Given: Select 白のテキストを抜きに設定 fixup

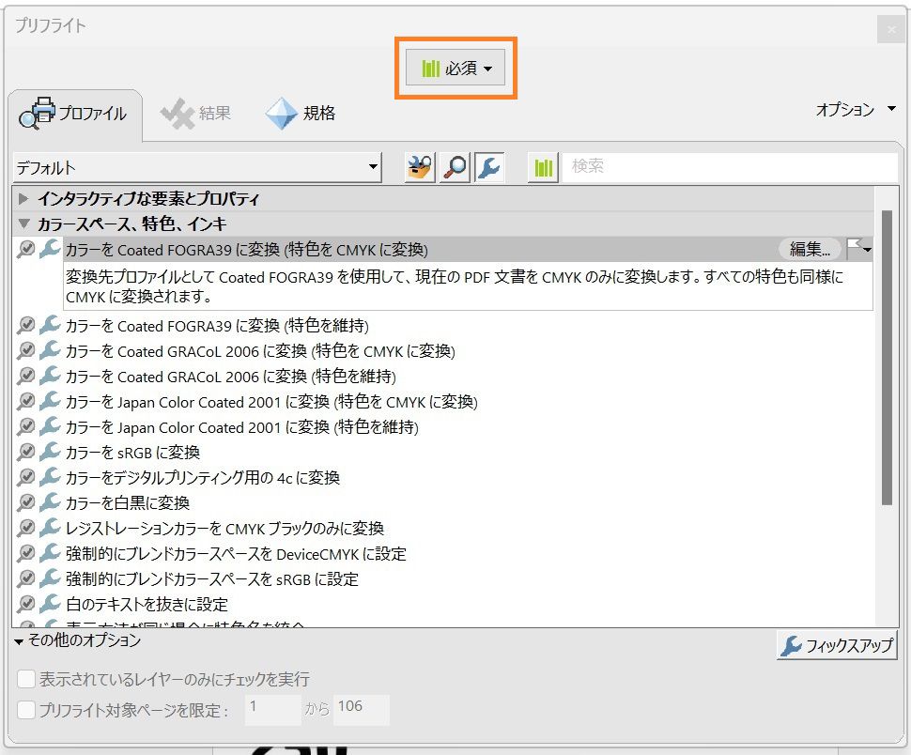Looking at the screenshot, I should coord(147,605).
